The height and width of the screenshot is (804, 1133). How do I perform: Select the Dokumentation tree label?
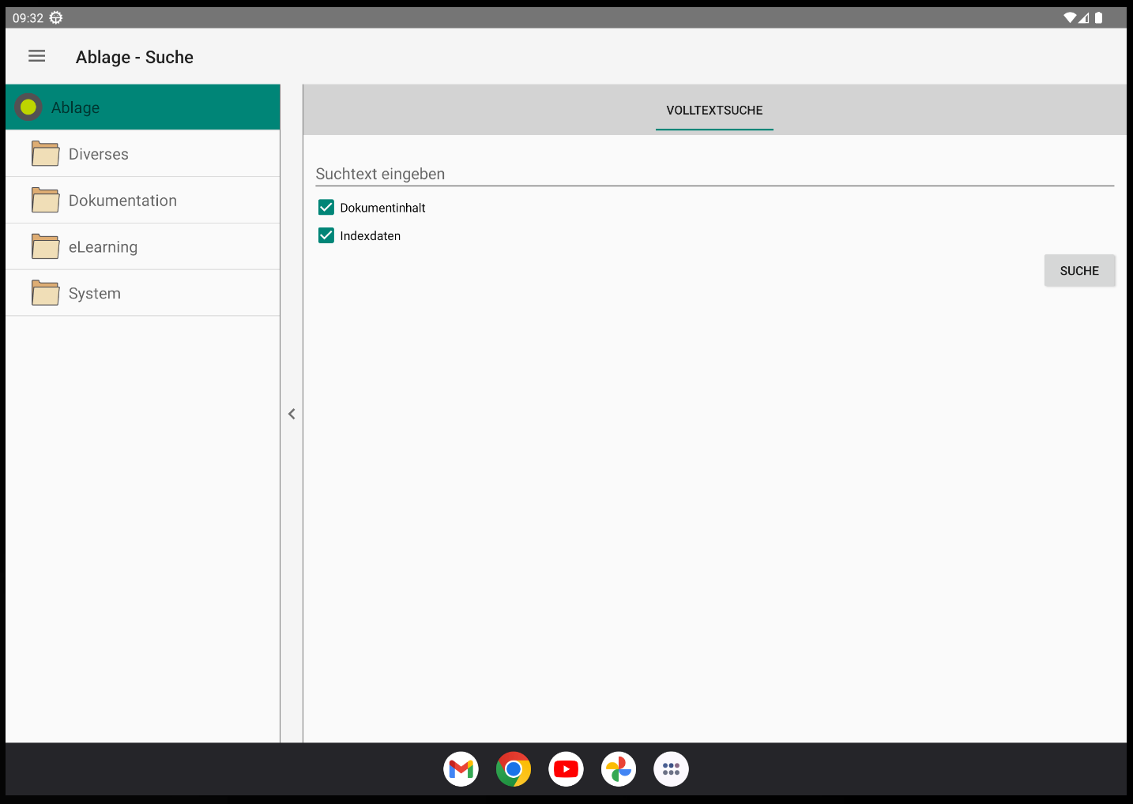point(122,201)
